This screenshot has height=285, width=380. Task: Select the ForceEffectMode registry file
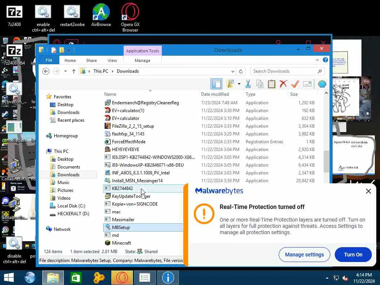[x=129, y=141]
